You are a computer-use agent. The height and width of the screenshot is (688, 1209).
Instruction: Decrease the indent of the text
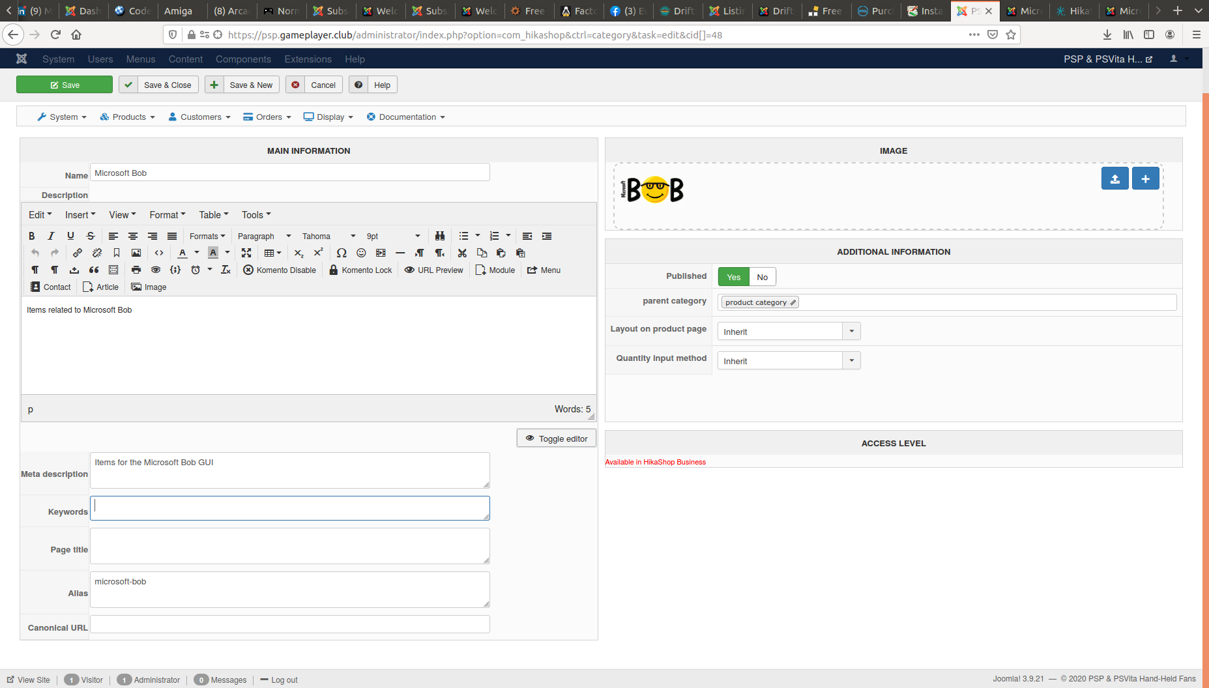527,236
